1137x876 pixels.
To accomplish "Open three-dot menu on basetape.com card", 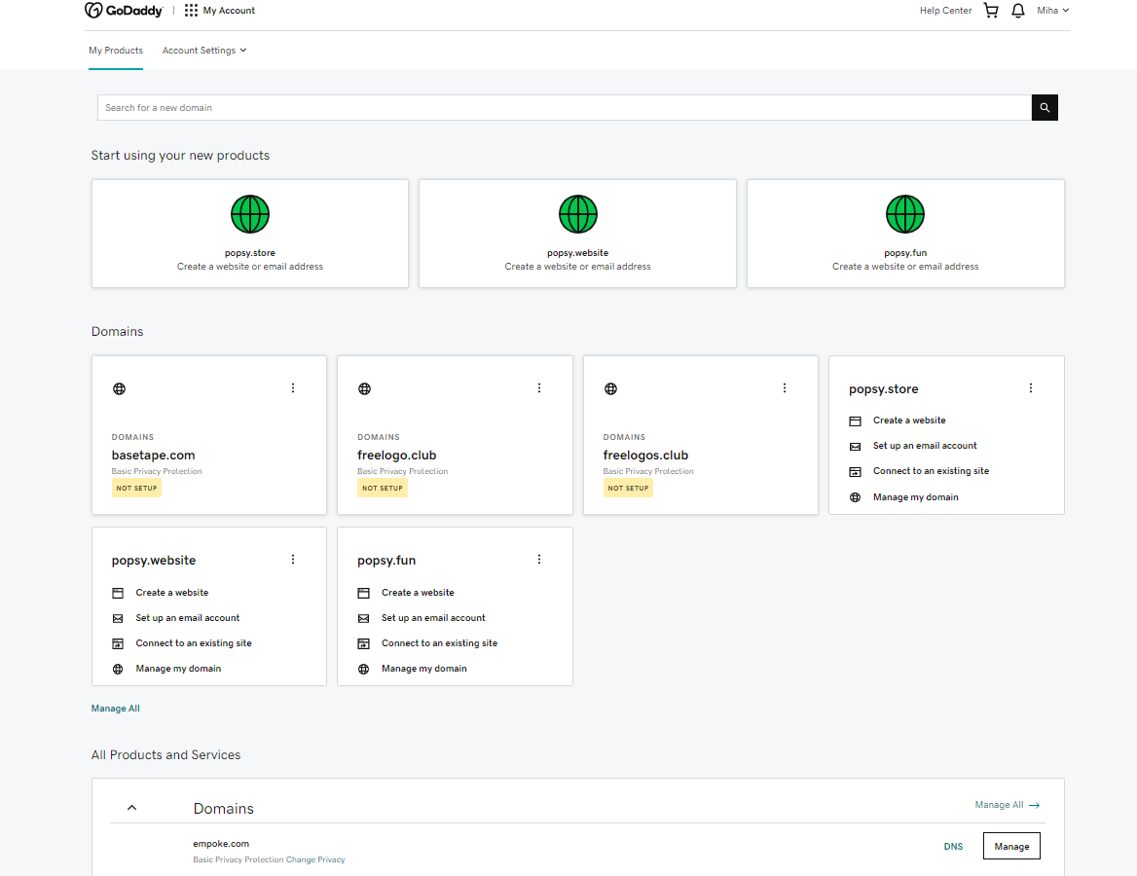I will 293,388.
